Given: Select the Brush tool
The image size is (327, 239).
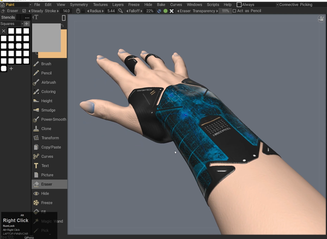Looking at the screenshot, I should pyautogui.click(x=46, y=64).
